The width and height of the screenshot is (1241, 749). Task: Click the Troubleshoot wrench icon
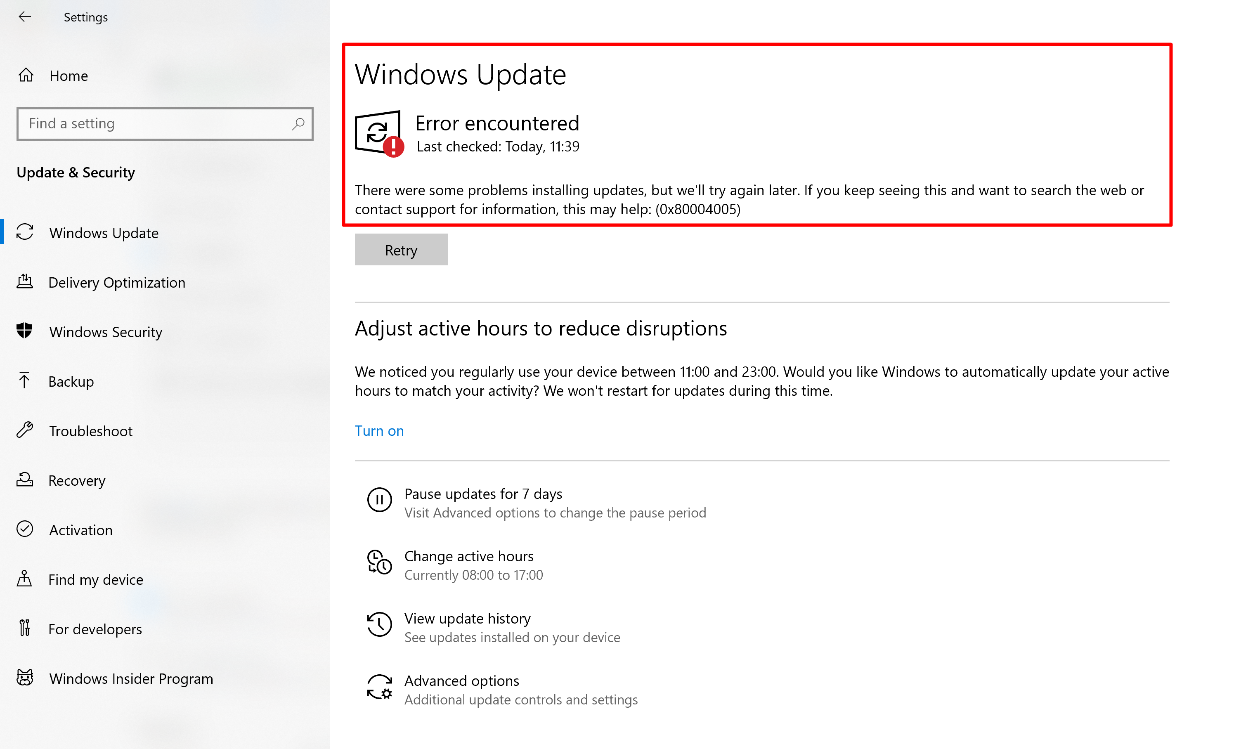(24, 430)
